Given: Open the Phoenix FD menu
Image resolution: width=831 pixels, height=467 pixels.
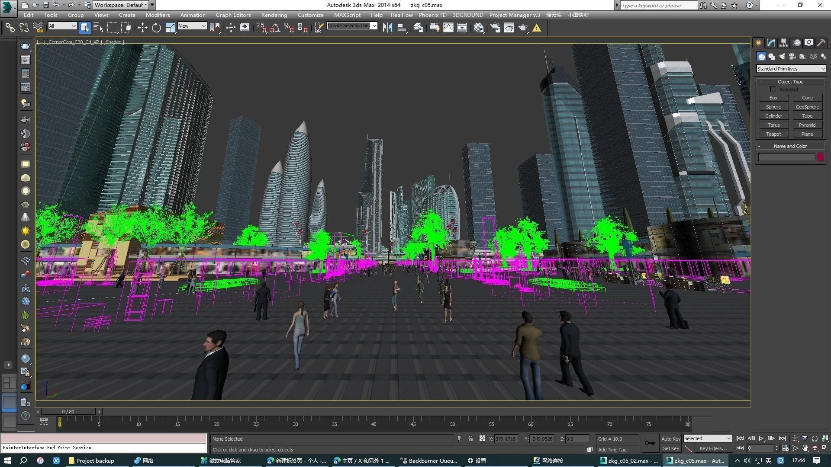Looking at the screenshot, I should [x=432, y=15].
